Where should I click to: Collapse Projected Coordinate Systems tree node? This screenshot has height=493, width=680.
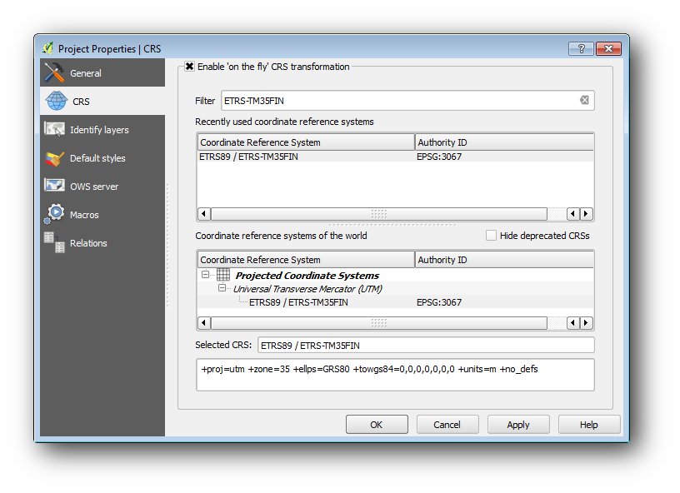[x=205, y=275]
